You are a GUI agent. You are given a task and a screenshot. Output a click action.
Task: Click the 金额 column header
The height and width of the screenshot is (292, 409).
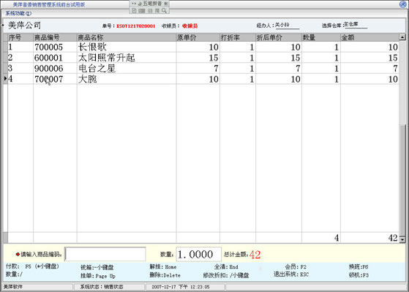click(x=369, y=37)
